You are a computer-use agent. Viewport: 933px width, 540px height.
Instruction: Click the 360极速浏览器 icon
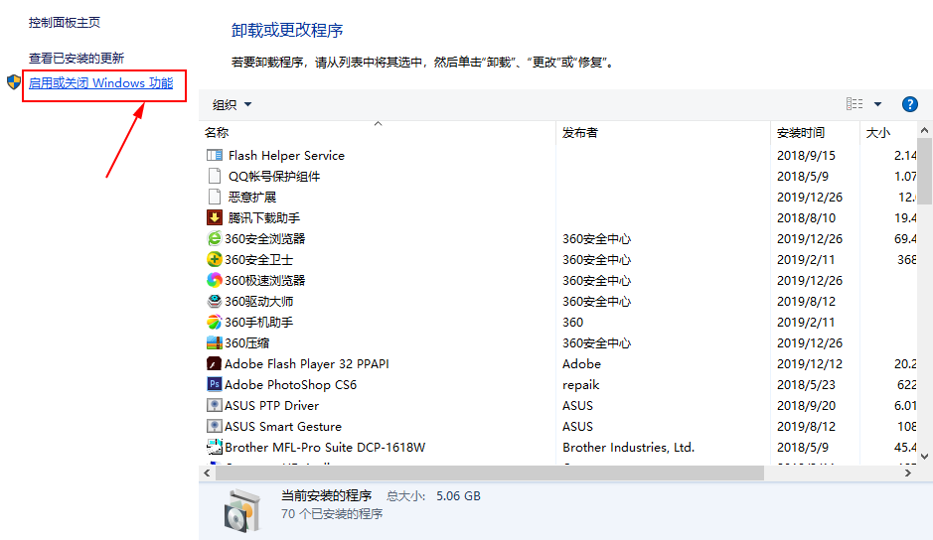[x=215, y=280]
